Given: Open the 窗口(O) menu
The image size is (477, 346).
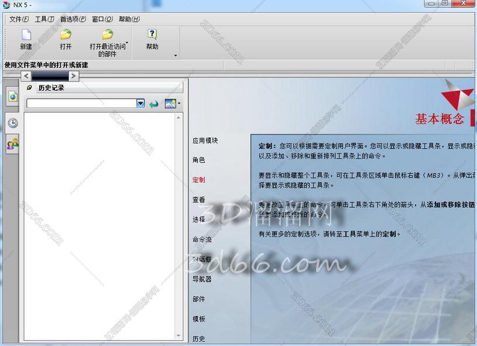Looking at the screenshot, I should (102, 19).
